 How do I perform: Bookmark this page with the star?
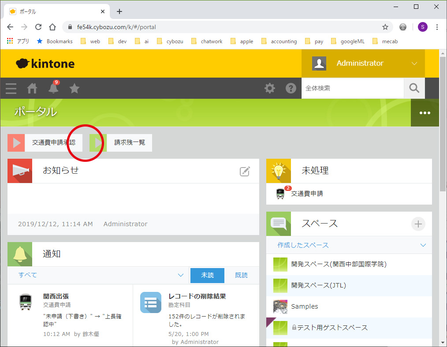click(385, 27)
